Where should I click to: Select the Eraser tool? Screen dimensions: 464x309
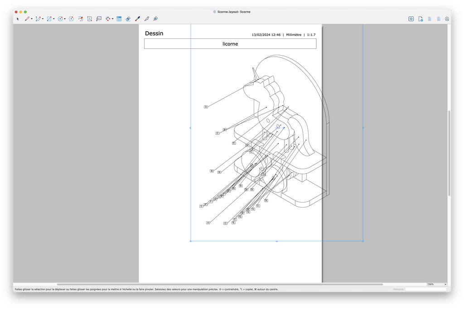128,19
